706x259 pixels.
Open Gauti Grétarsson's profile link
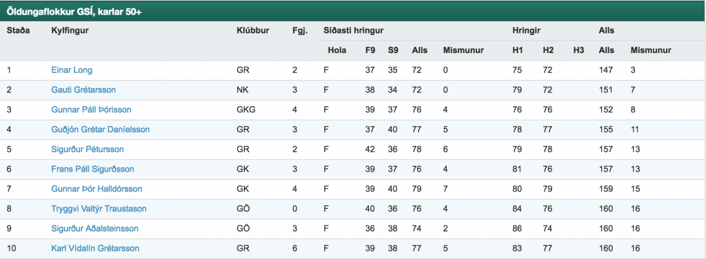coord(83,90)
